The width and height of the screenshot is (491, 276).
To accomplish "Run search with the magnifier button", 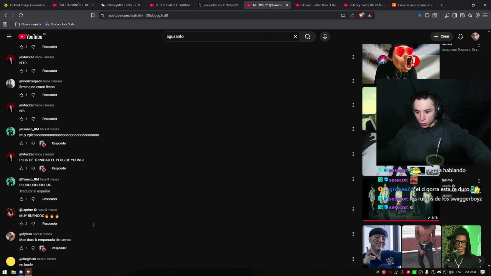I will point(308,36).
